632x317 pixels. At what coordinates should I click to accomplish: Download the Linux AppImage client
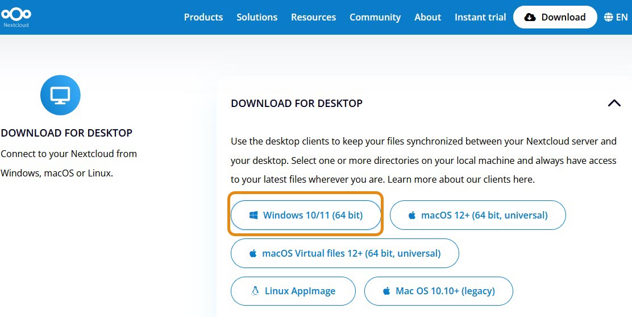(293, 291)
